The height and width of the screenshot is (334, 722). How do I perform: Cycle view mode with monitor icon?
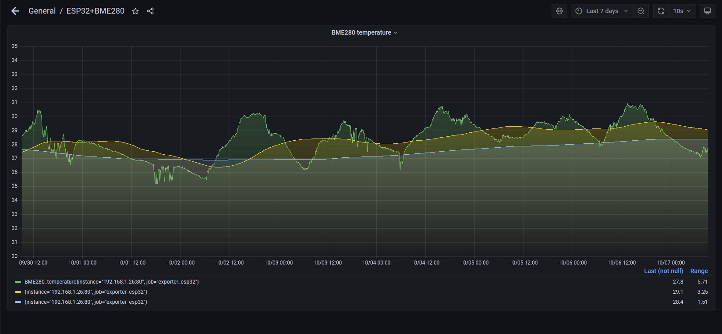(707, 11)
